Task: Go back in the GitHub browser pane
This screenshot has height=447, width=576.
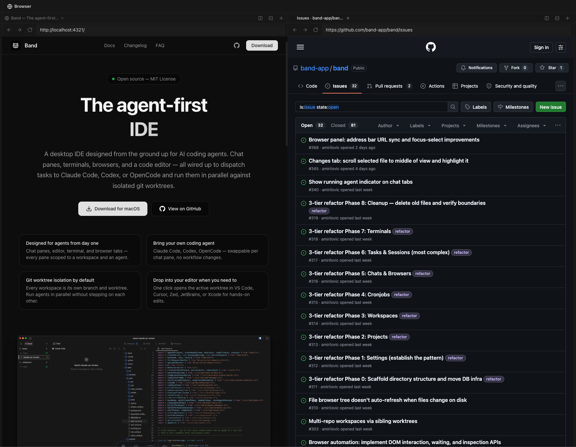Action: [295, 30]
